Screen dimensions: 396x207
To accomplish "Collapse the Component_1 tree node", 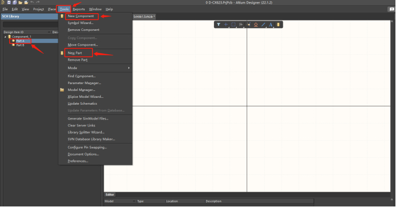I will click(5, 37).
